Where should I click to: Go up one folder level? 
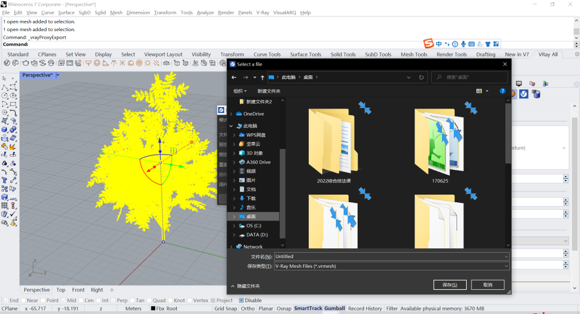click(x=262, y=77)
